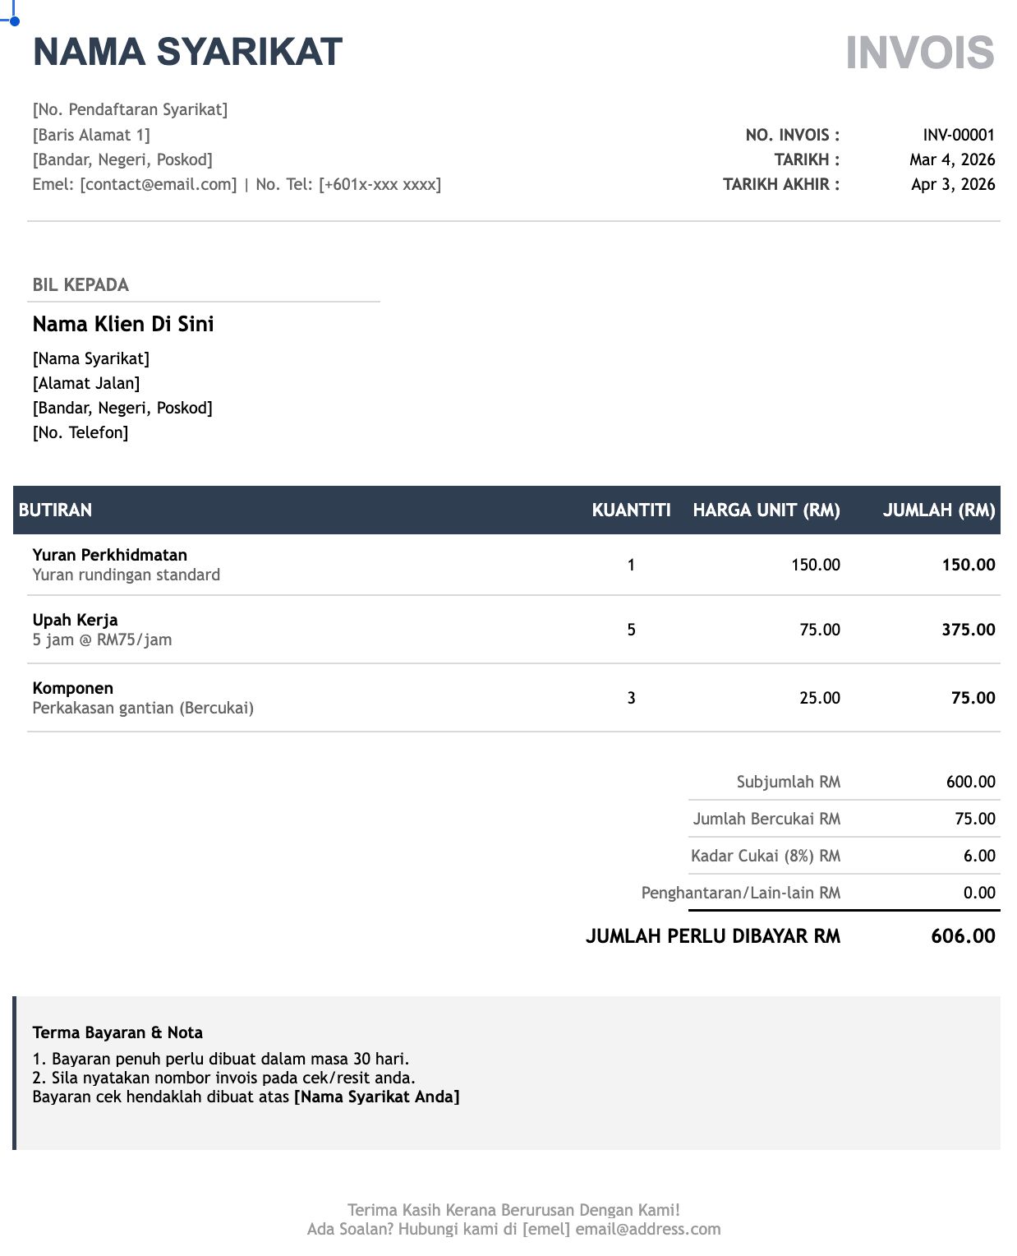The height and width of the screenshot is (1256, 1017).
Task: Click the INVOIS heading text
Action: click(x=920, y=53)
